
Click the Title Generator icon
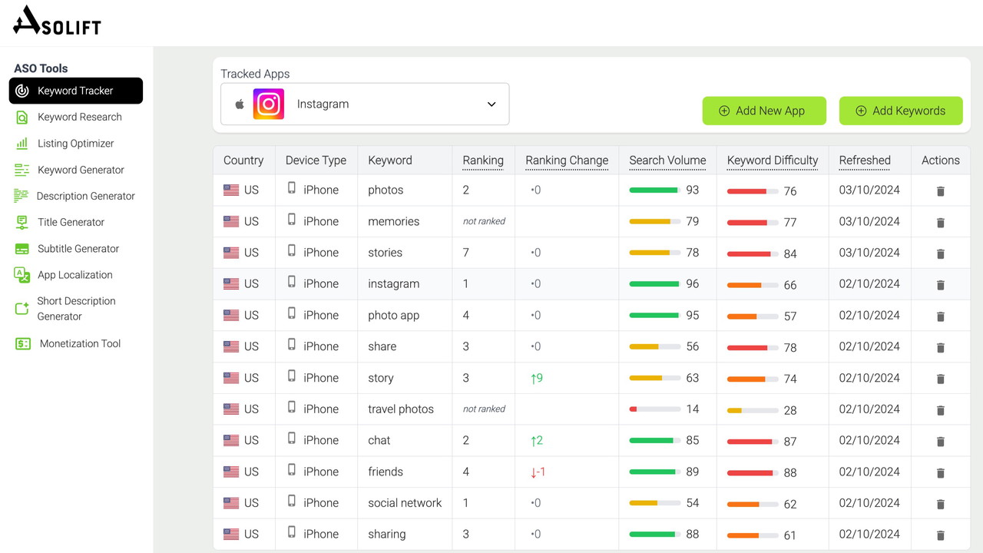(x=22, y=222)
